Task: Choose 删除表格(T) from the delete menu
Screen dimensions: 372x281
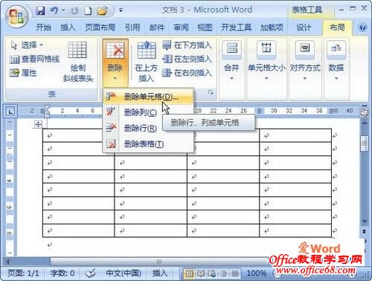Action: tap(148, 144)
